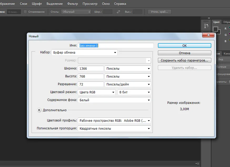230x167 pixels.
Task: Open the Стиль dropdown in options bar
Action: [76, 12]
